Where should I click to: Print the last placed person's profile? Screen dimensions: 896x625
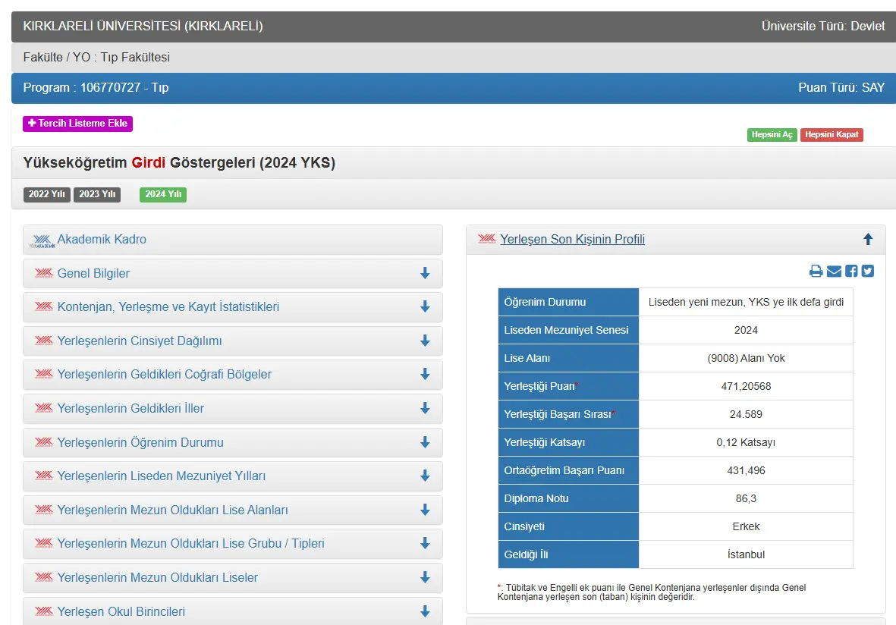coord(816,271)
